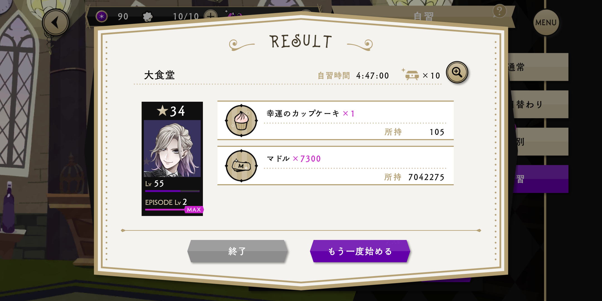
Task: Select the 通常 tab on the right
Action: click(538, 67)
